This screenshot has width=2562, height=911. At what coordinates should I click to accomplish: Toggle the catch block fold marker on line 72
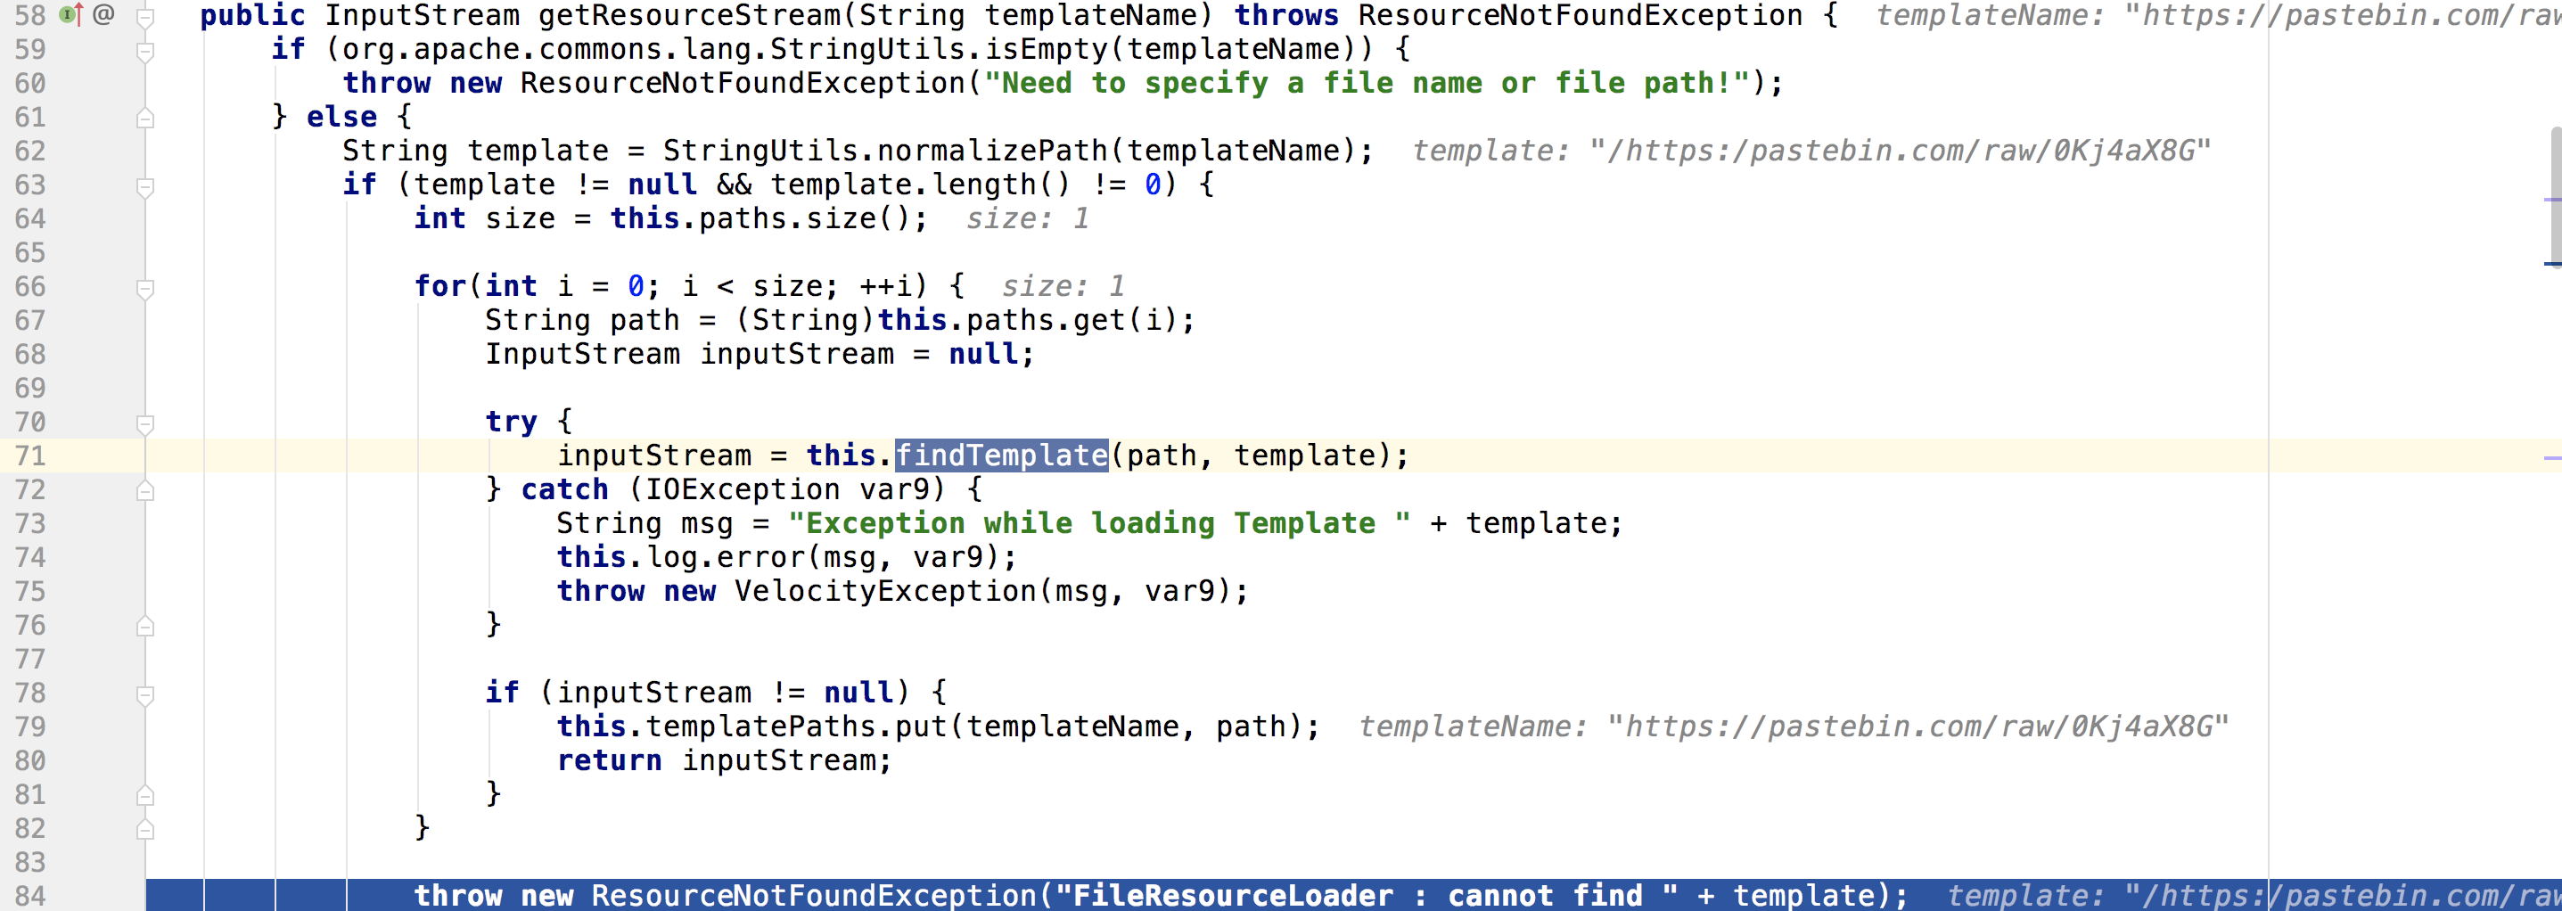coord(145,491)
